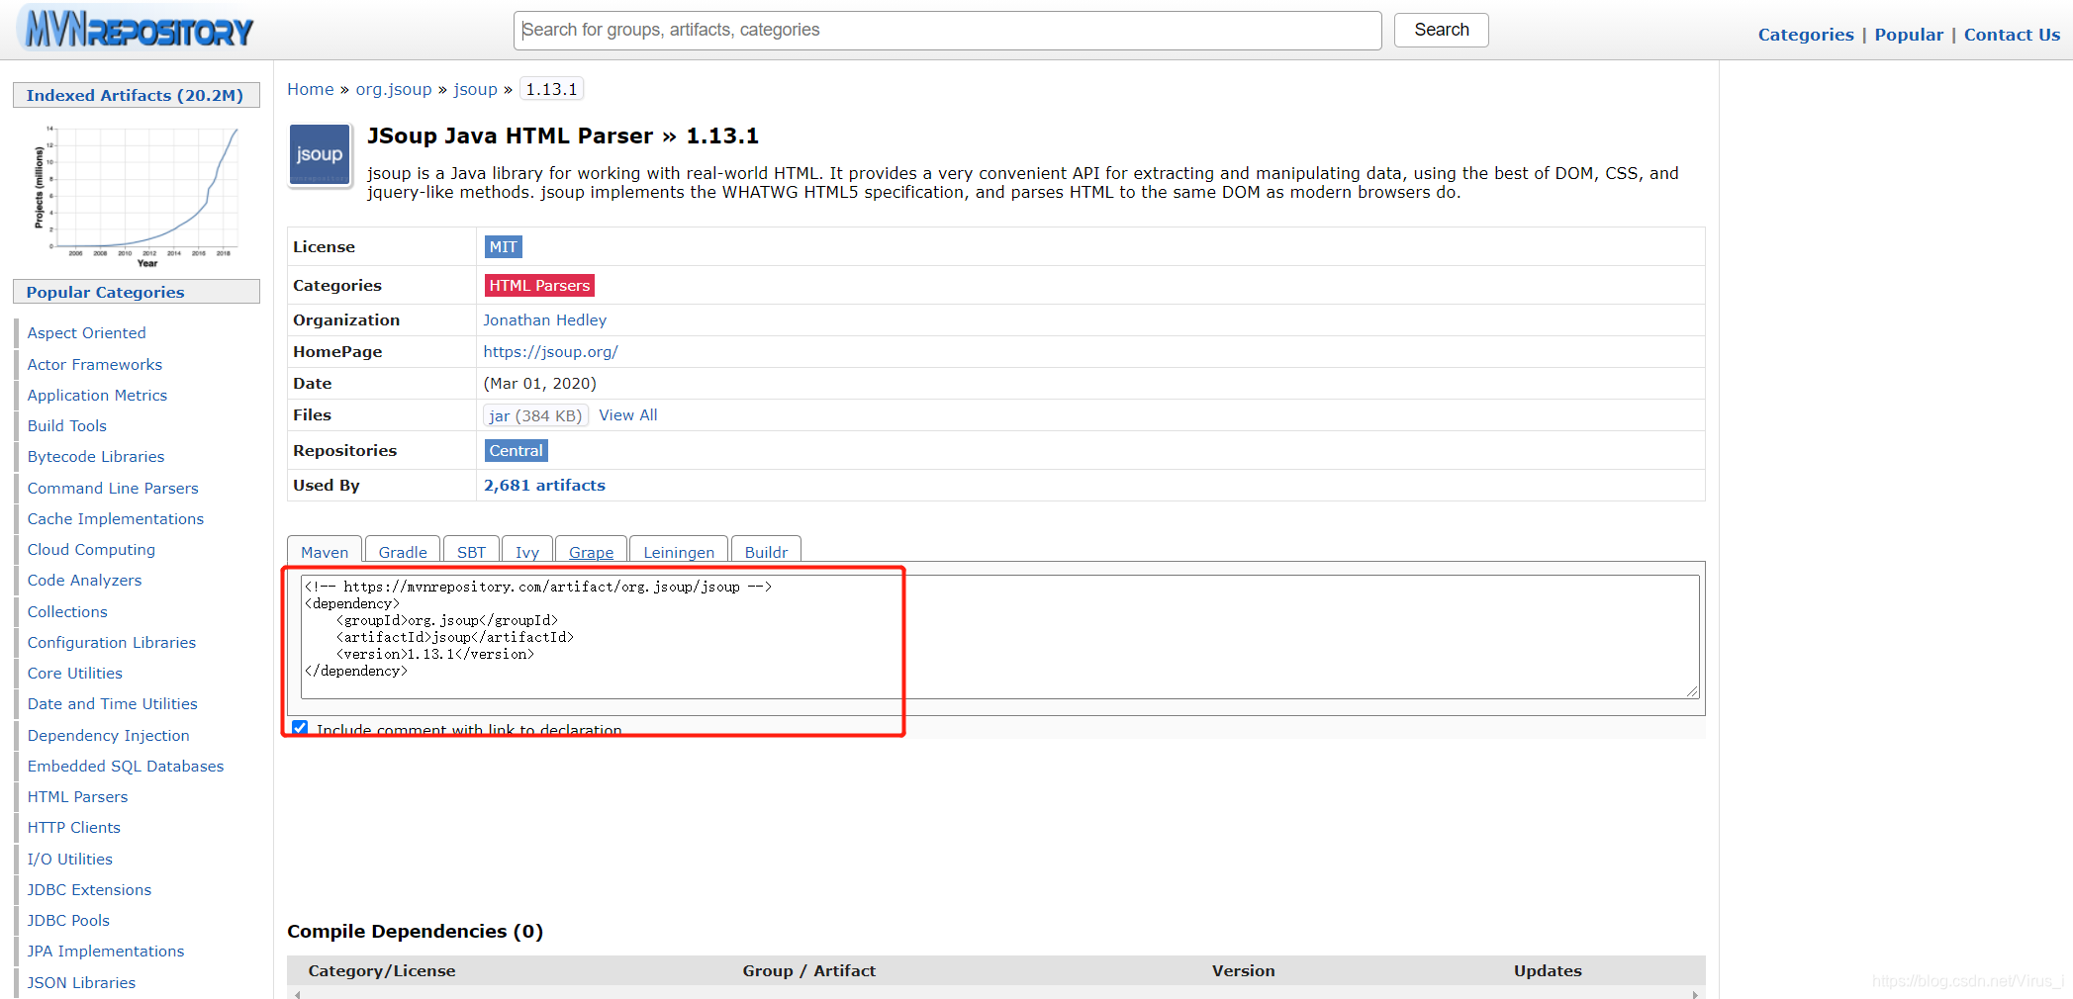Open the https://jsoup.org/ homepage link
This screenshot has height=999, width=2073.
point(550,352)
